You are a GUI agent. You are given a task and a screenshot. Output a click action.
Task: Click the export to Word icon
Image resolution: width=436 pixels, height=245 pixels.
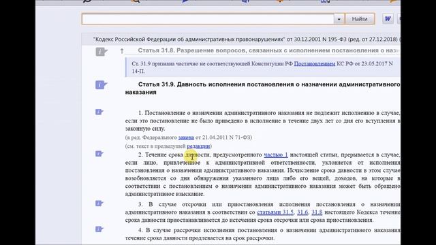point(388,19)
